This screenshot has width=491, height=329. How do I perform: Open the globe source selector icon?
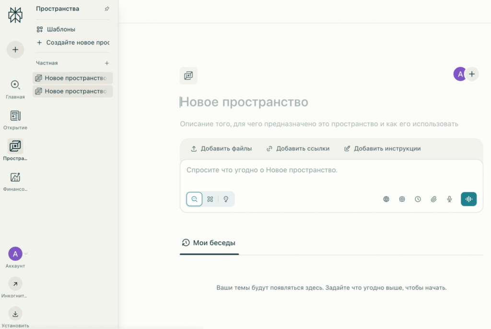pos(386,199)
